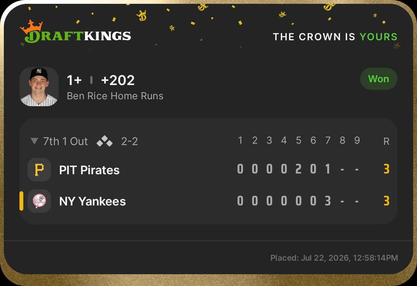Click the 2-2 ball-strike count
The height and width of the screenshot is (286, 417).
tap(130, 141)
